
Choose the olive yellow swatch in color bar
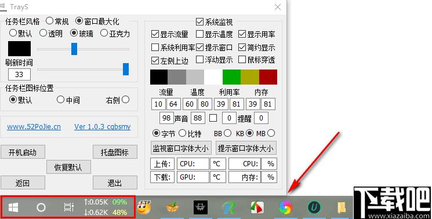(x=250, y=77)
